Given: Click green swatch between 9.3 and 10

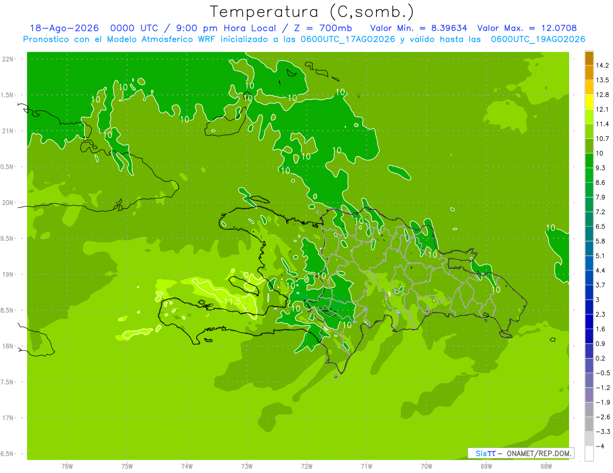Looking at the screenshot, I should 589,161.
